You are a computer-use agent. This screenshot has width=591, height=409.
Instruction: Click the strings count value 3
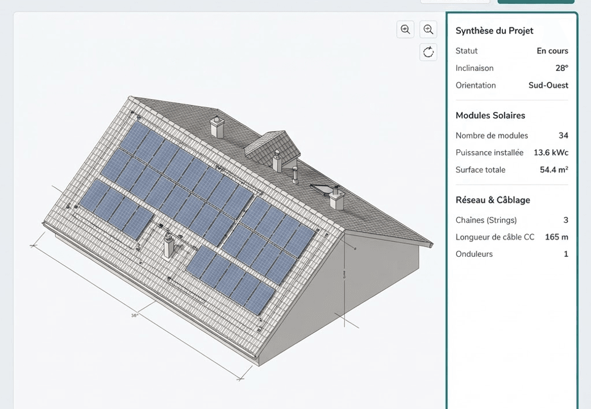565,220
